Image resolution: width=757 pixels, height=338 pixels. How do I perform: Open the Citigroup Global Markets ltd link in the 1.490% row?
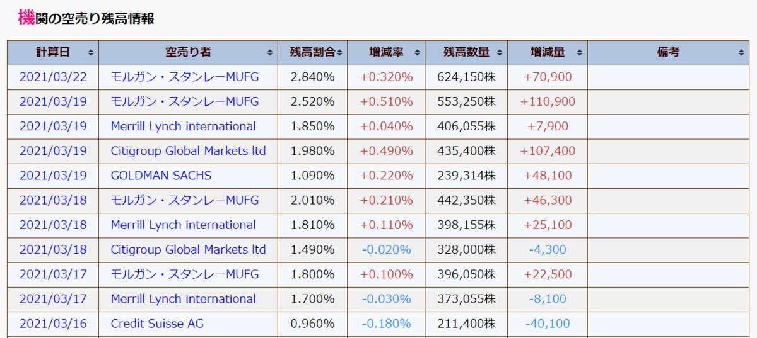click(188, 249)
